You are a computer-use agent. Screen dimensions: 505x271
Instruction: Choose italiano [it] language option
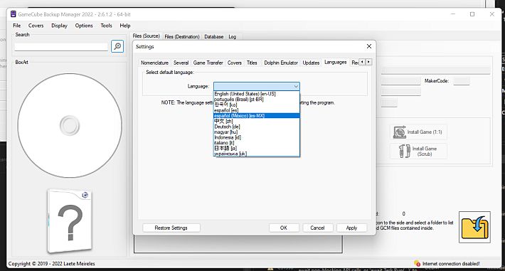click(256, 143)
